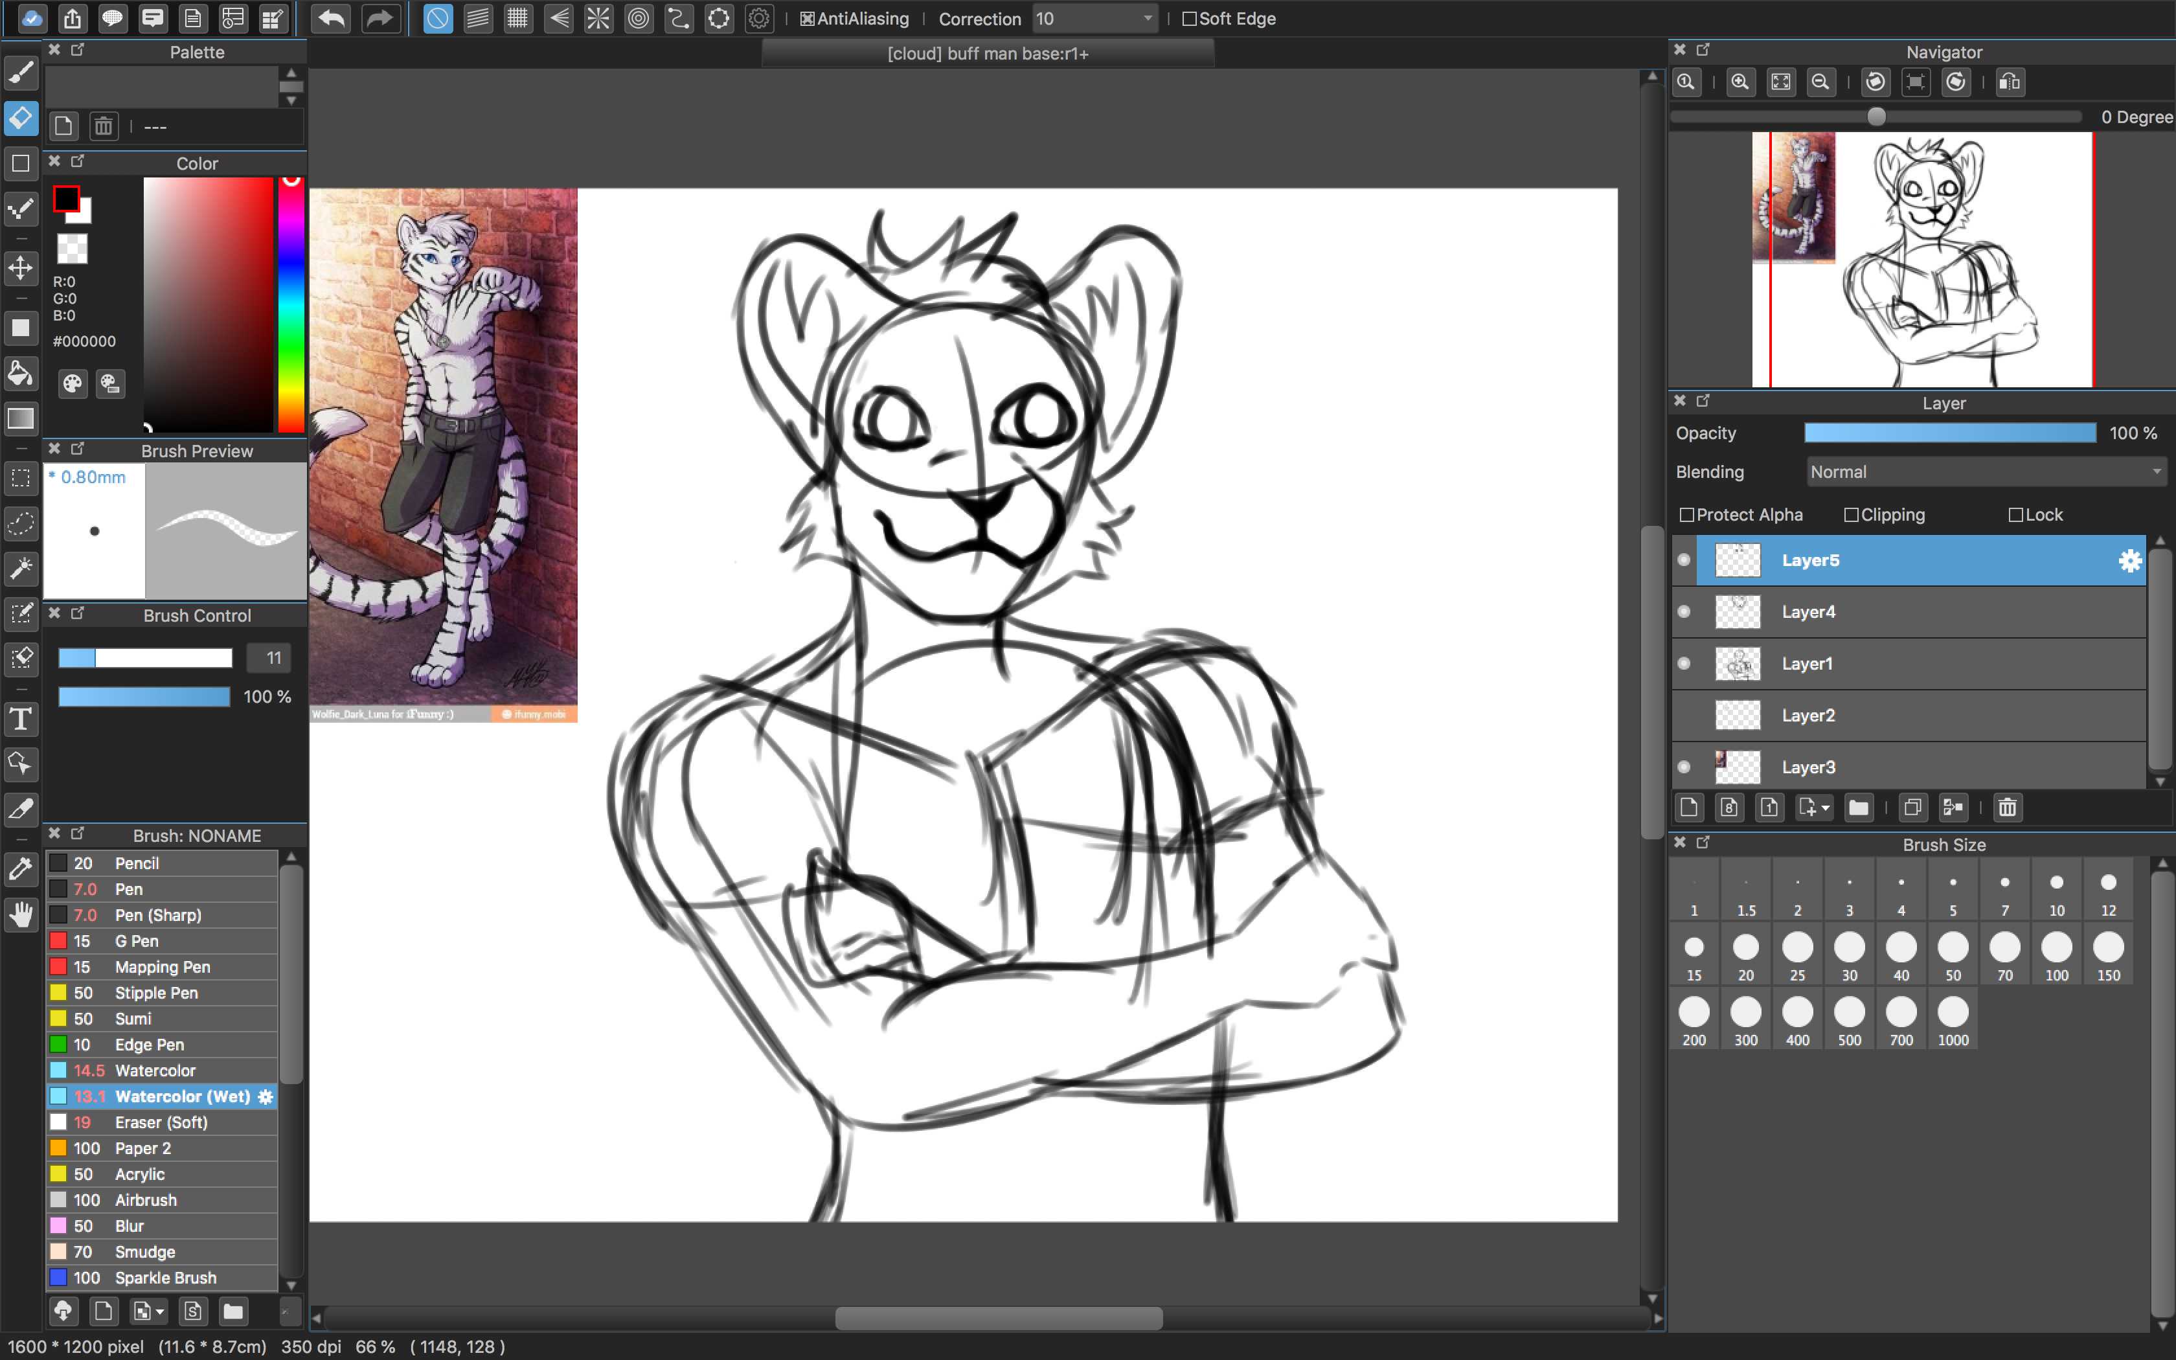Image resolution: width=2176 pixels, height=1360 pixels.
Task: Turn off snap with Snap Off icon
Action: click(x=438, y=18)
